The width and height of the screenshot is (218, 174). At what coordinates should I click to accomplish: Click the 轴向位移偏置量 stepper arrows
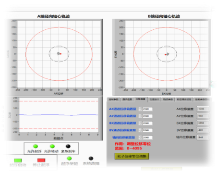pos(140,137)
